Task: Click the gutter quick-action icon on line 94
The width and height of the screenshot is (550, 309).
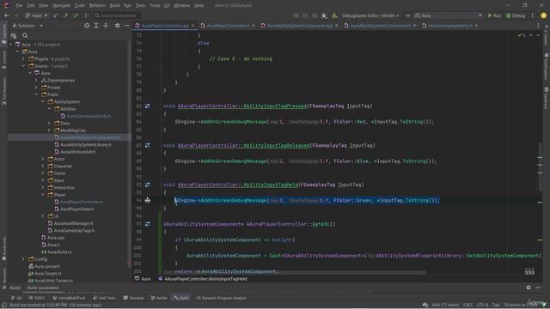Action: coord(147,200)
